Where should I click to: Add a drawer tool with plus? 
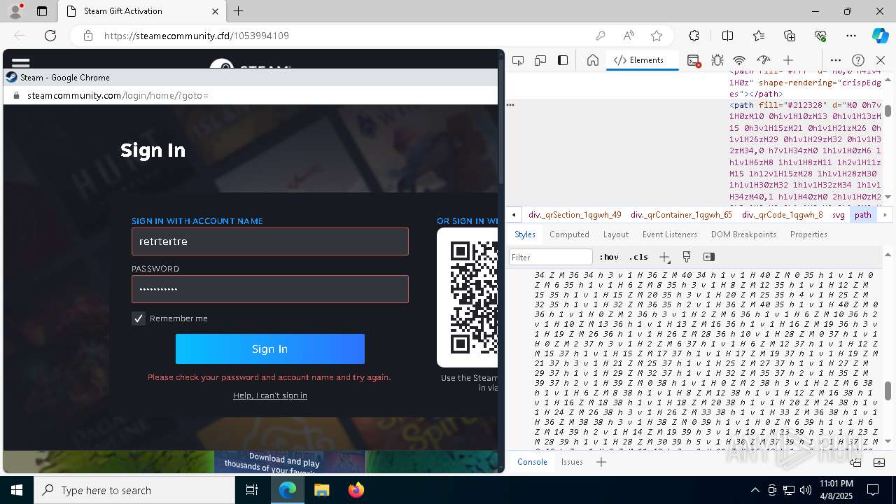click(601, 462)
